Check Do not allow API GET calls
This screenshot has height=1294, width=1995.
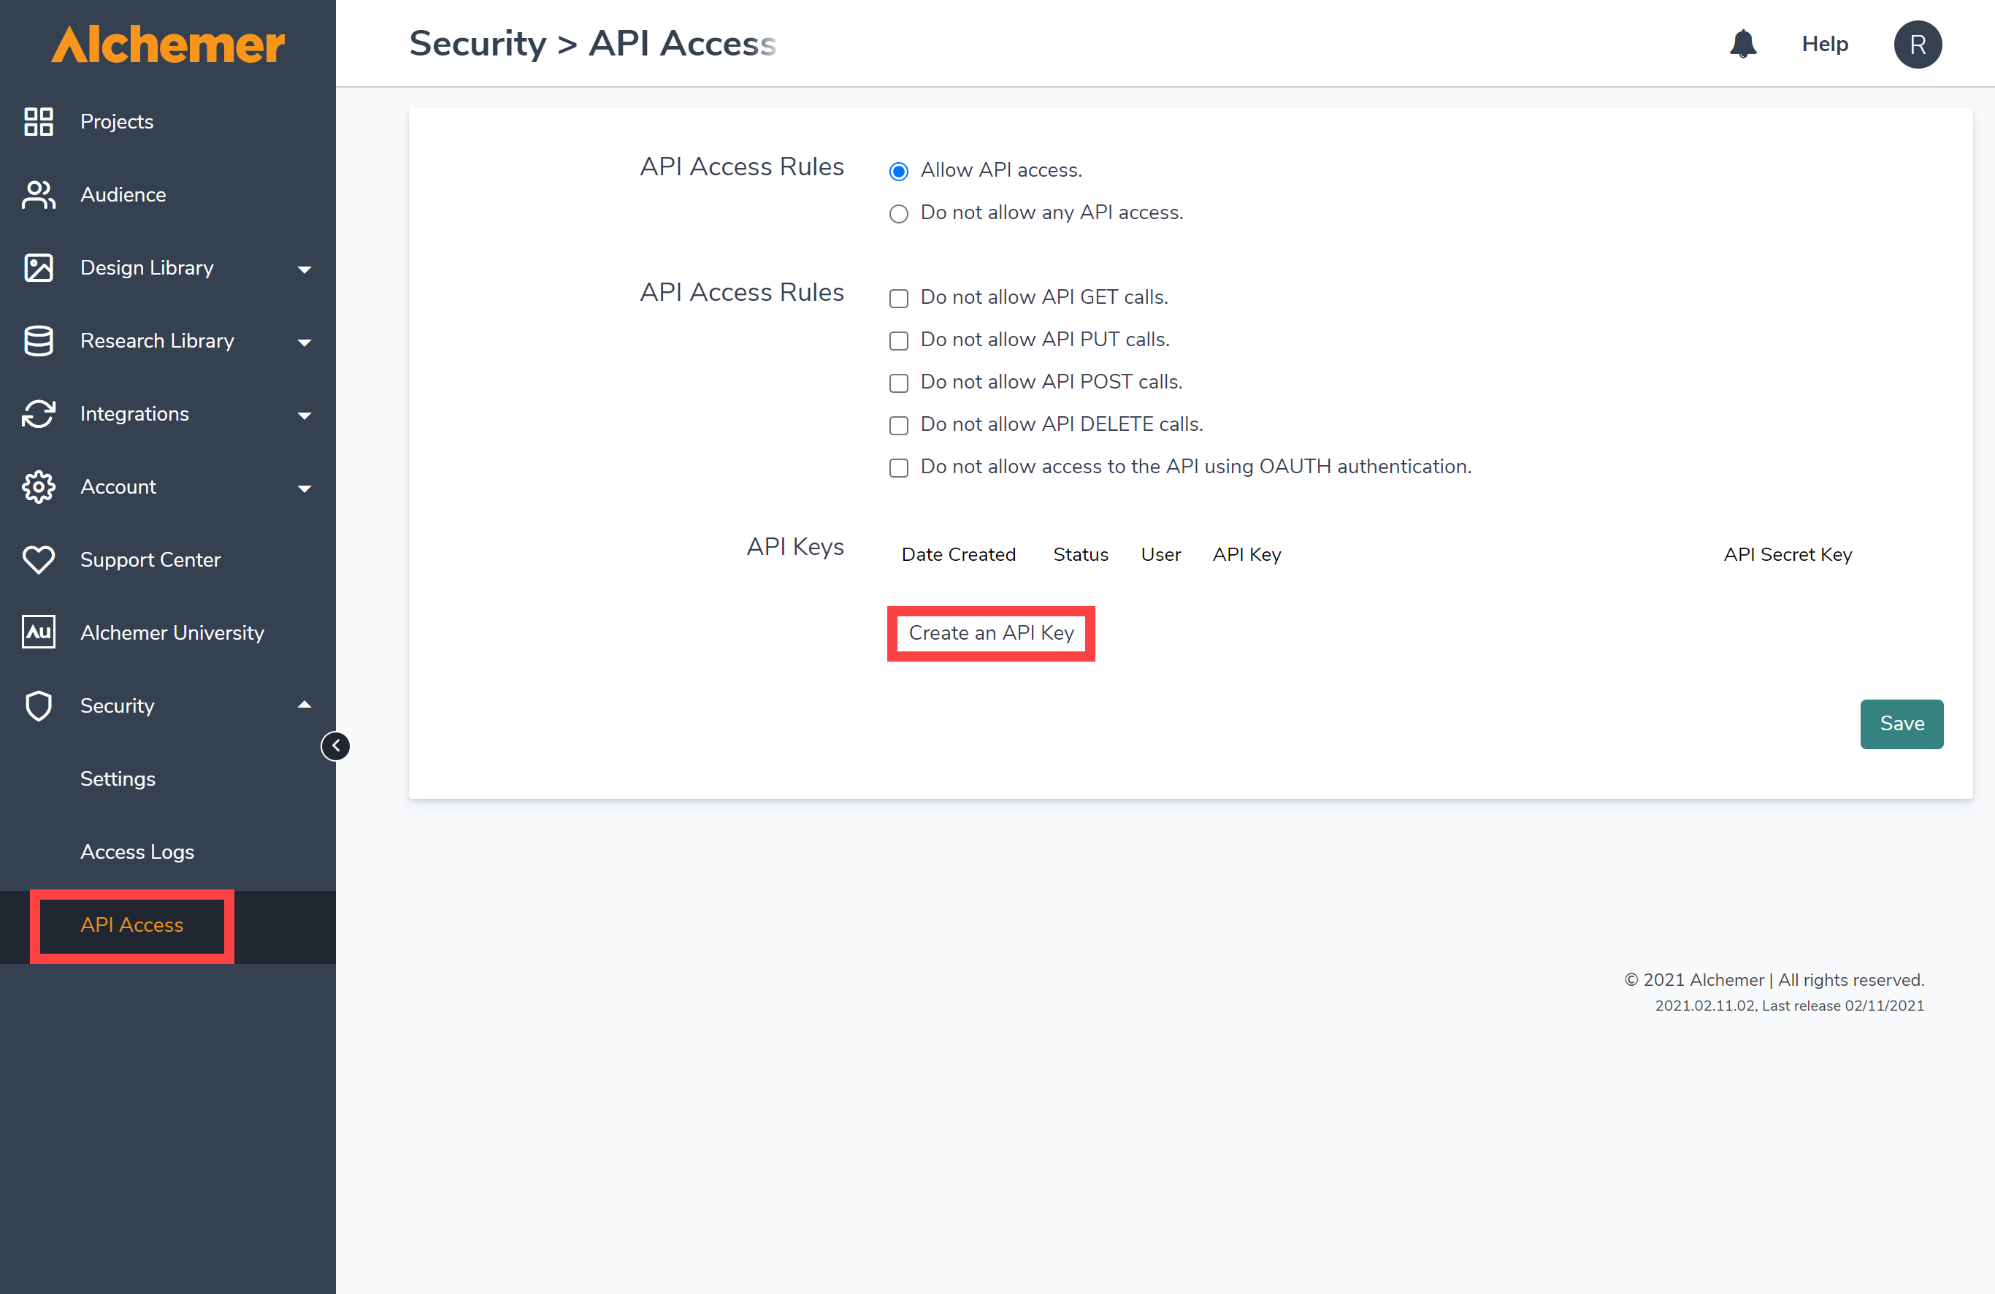pyautogui.click(x=899, y=299)
